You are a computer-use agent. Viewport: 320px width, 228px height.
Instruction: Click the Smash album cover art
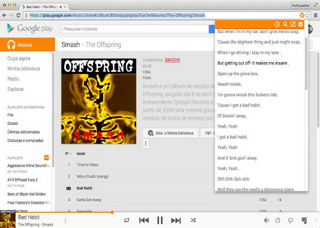point(99,101)
